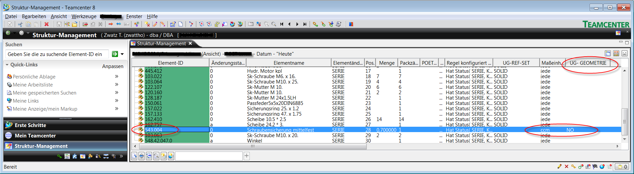This screenshot has height=174, width=634.
Task: Expand Meine Anzeige/mein Markup chevron
Action: [x=117, y=109]
